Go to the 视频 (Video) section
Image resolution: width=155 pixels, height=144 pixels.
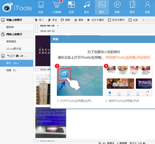click(x=117, y=7)
